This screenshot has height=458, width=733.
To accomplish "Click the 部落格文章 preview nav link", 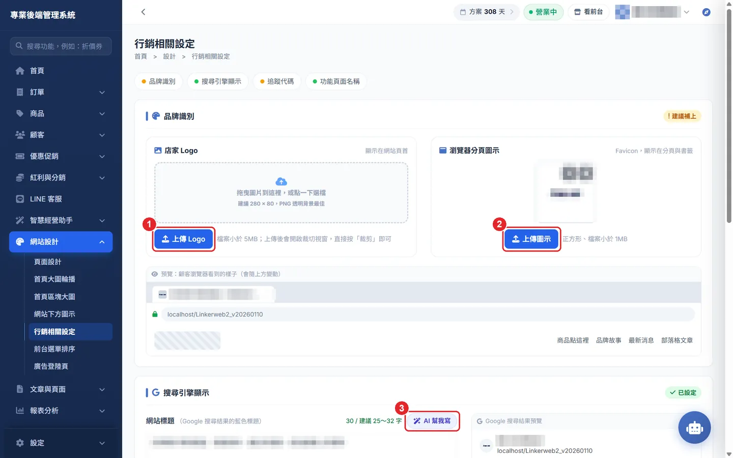I will point(677,340).
